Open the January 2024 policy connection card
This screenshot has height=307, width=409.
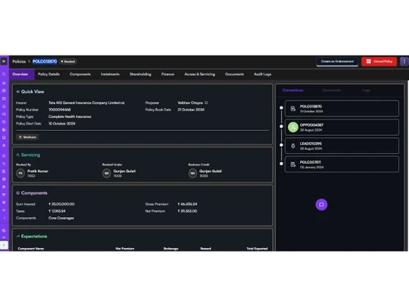coord(342,165)
